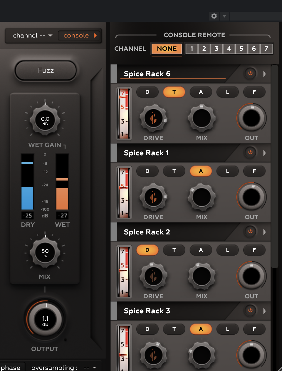Click the Spice Rack 6 DRIVE knob

tap(153, 118)
